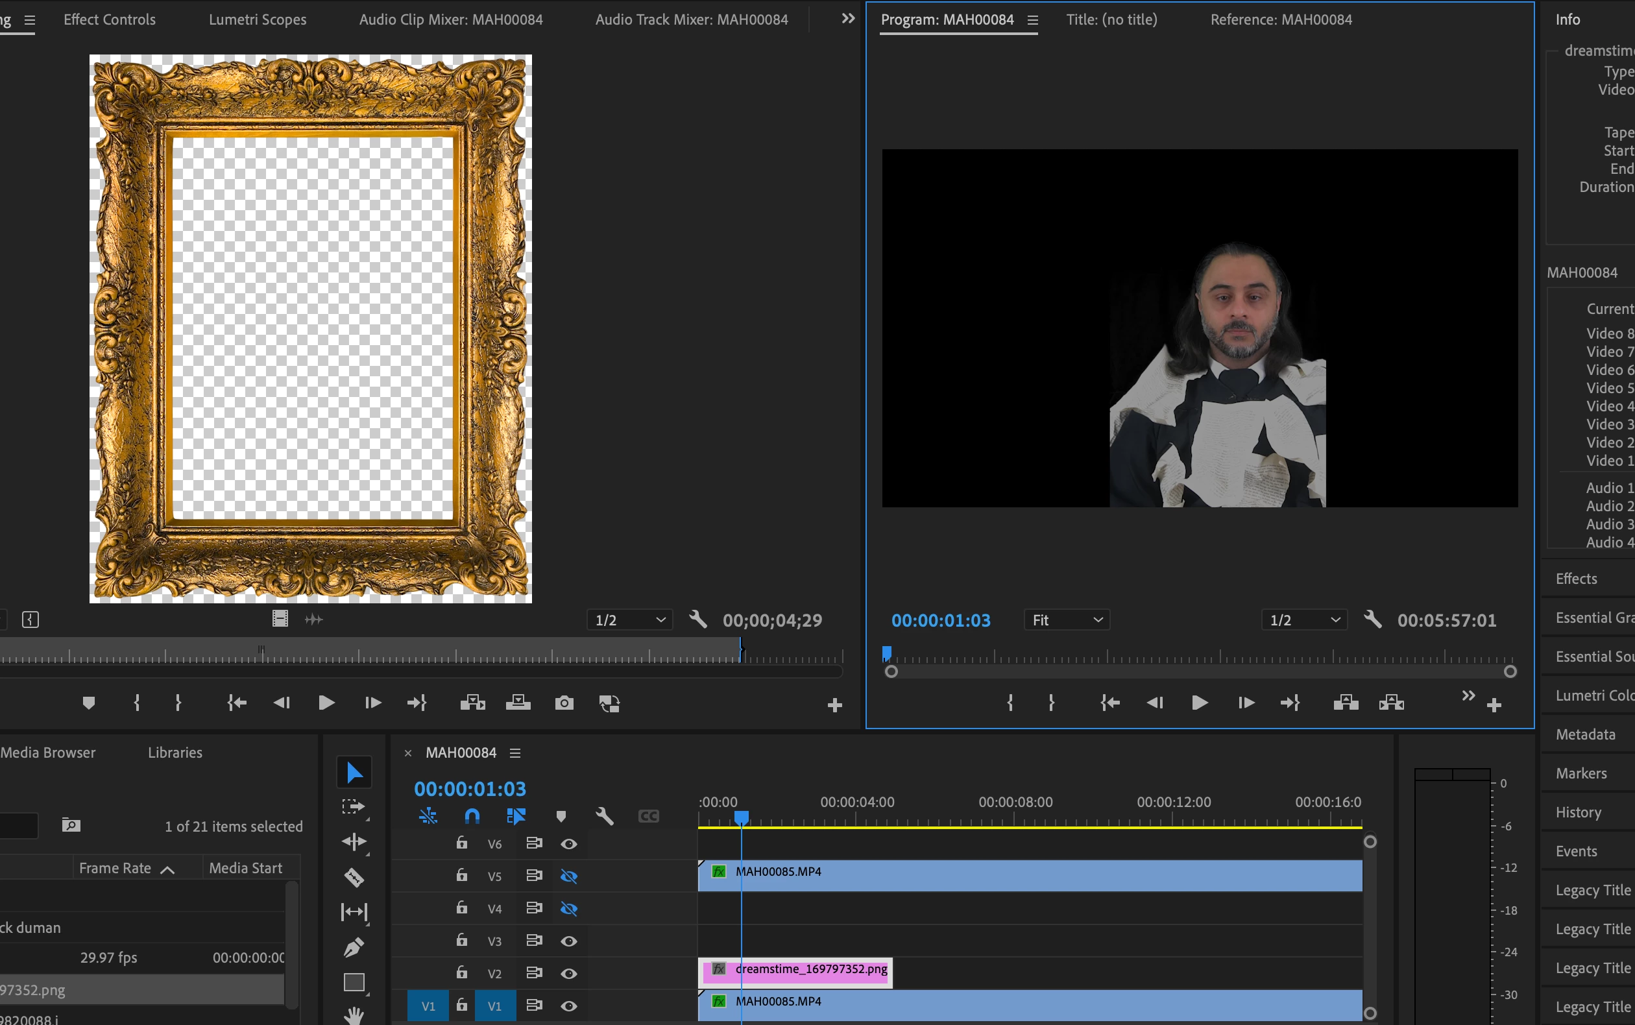Viewport: 1635px width, 1025px height.
Task: Open the Libraries tab
Action: coord(175,753)
